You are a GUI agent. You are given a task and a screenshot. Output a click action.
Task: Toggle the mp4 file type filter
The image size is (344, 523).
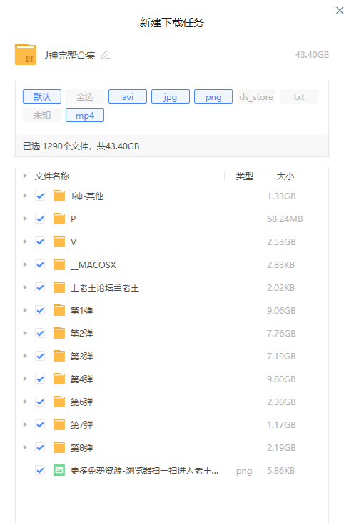point(85,116)
